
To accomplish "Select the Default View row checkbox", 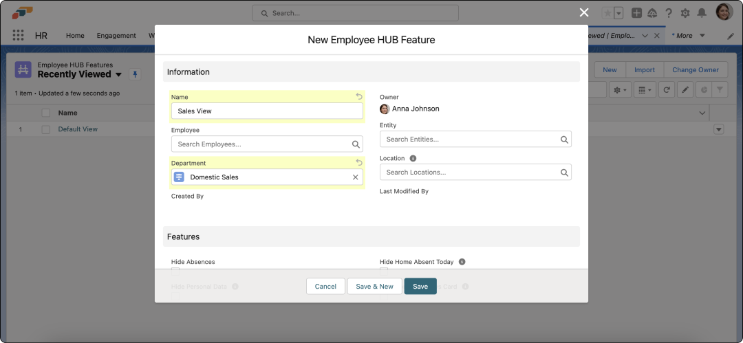I will click(x=46, y=129).
